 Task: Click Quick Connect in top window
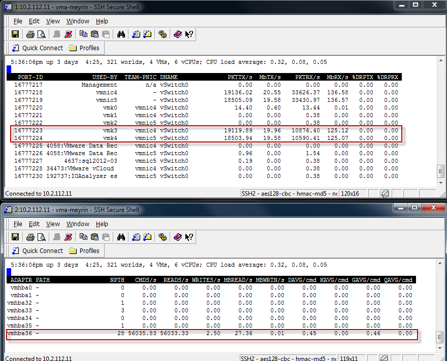(38, 48)
